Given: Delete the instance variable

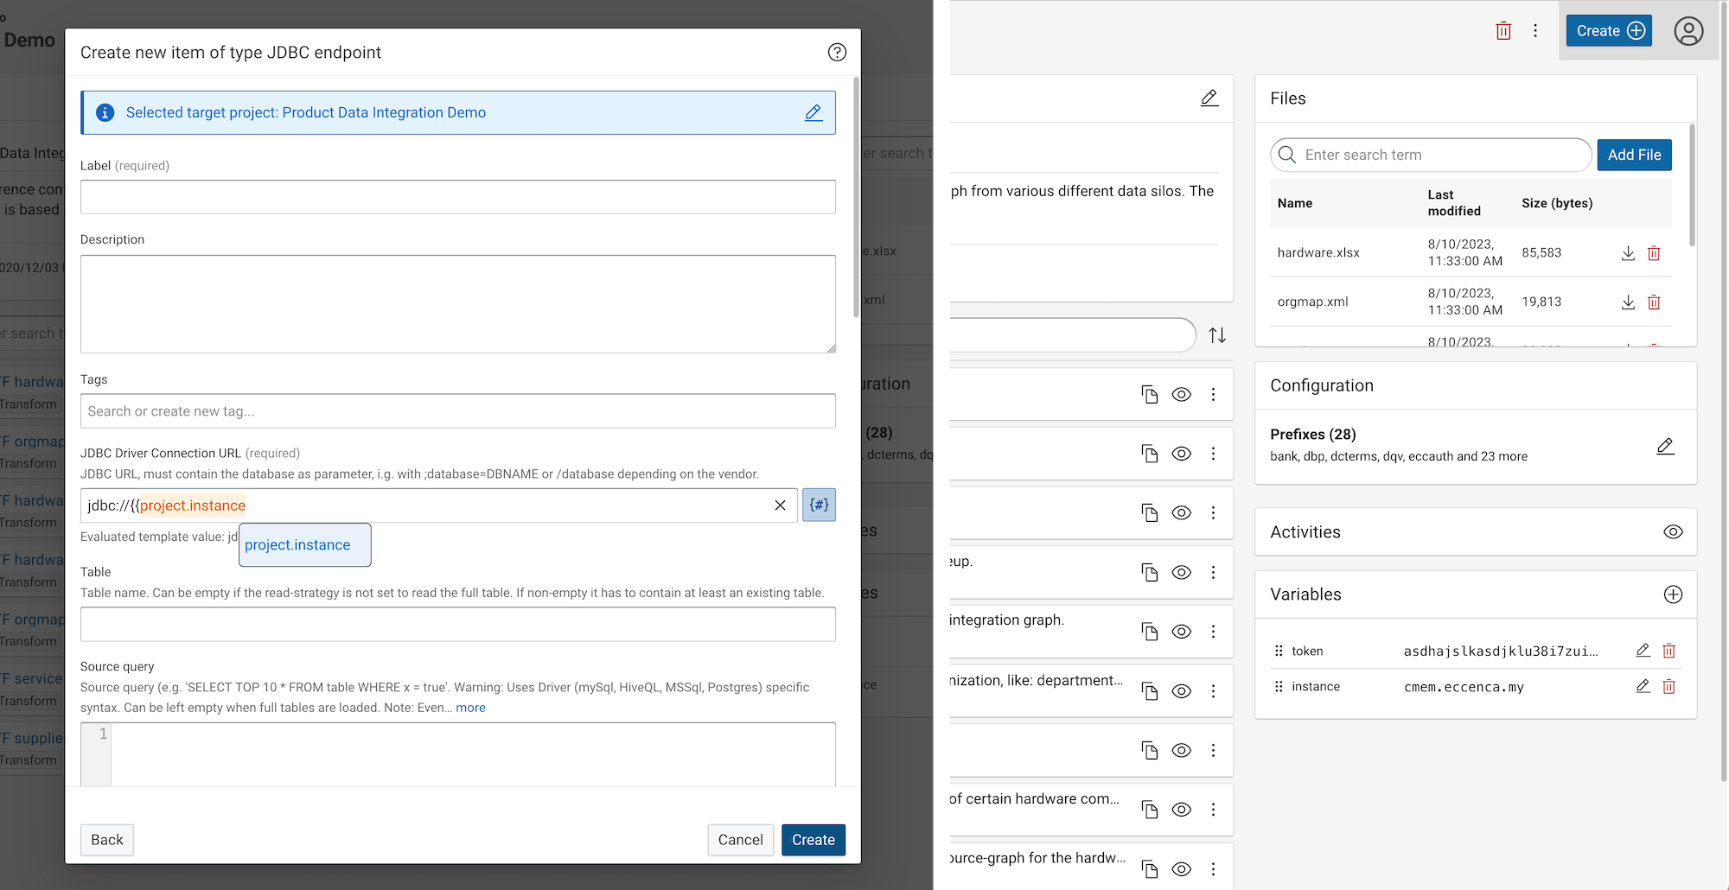Looking at the screenshot, I should pos(1669,686).
